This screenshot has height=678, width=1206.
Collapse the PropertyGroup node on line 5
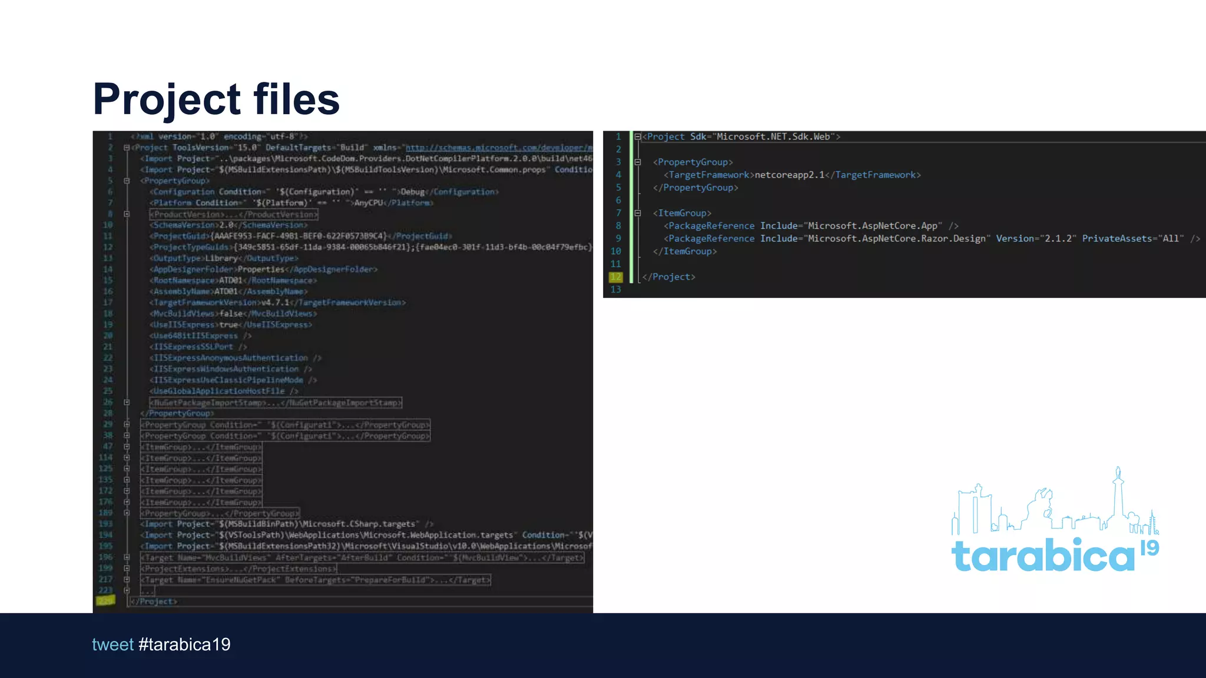[127, 181]
